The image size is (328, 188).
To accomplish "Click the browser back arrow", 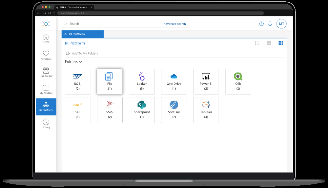I will 39,13.
